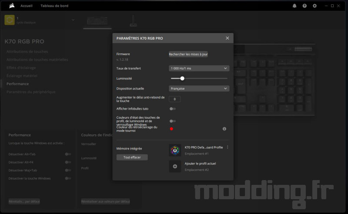Toggle Désactiver Maj+Tab switch
Viewport: 348px width, 214px height.
point(68,170)
